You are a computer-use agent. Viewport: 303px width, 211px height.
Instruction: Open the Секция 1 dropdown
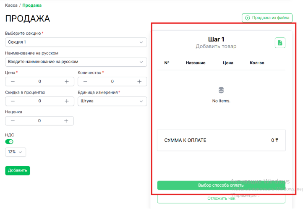[x=76, y=42]
